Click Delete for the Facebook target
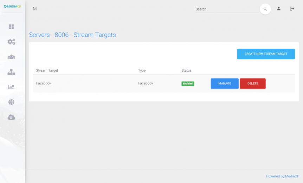This screenshot has width=303, height=183. click(252, 84)
